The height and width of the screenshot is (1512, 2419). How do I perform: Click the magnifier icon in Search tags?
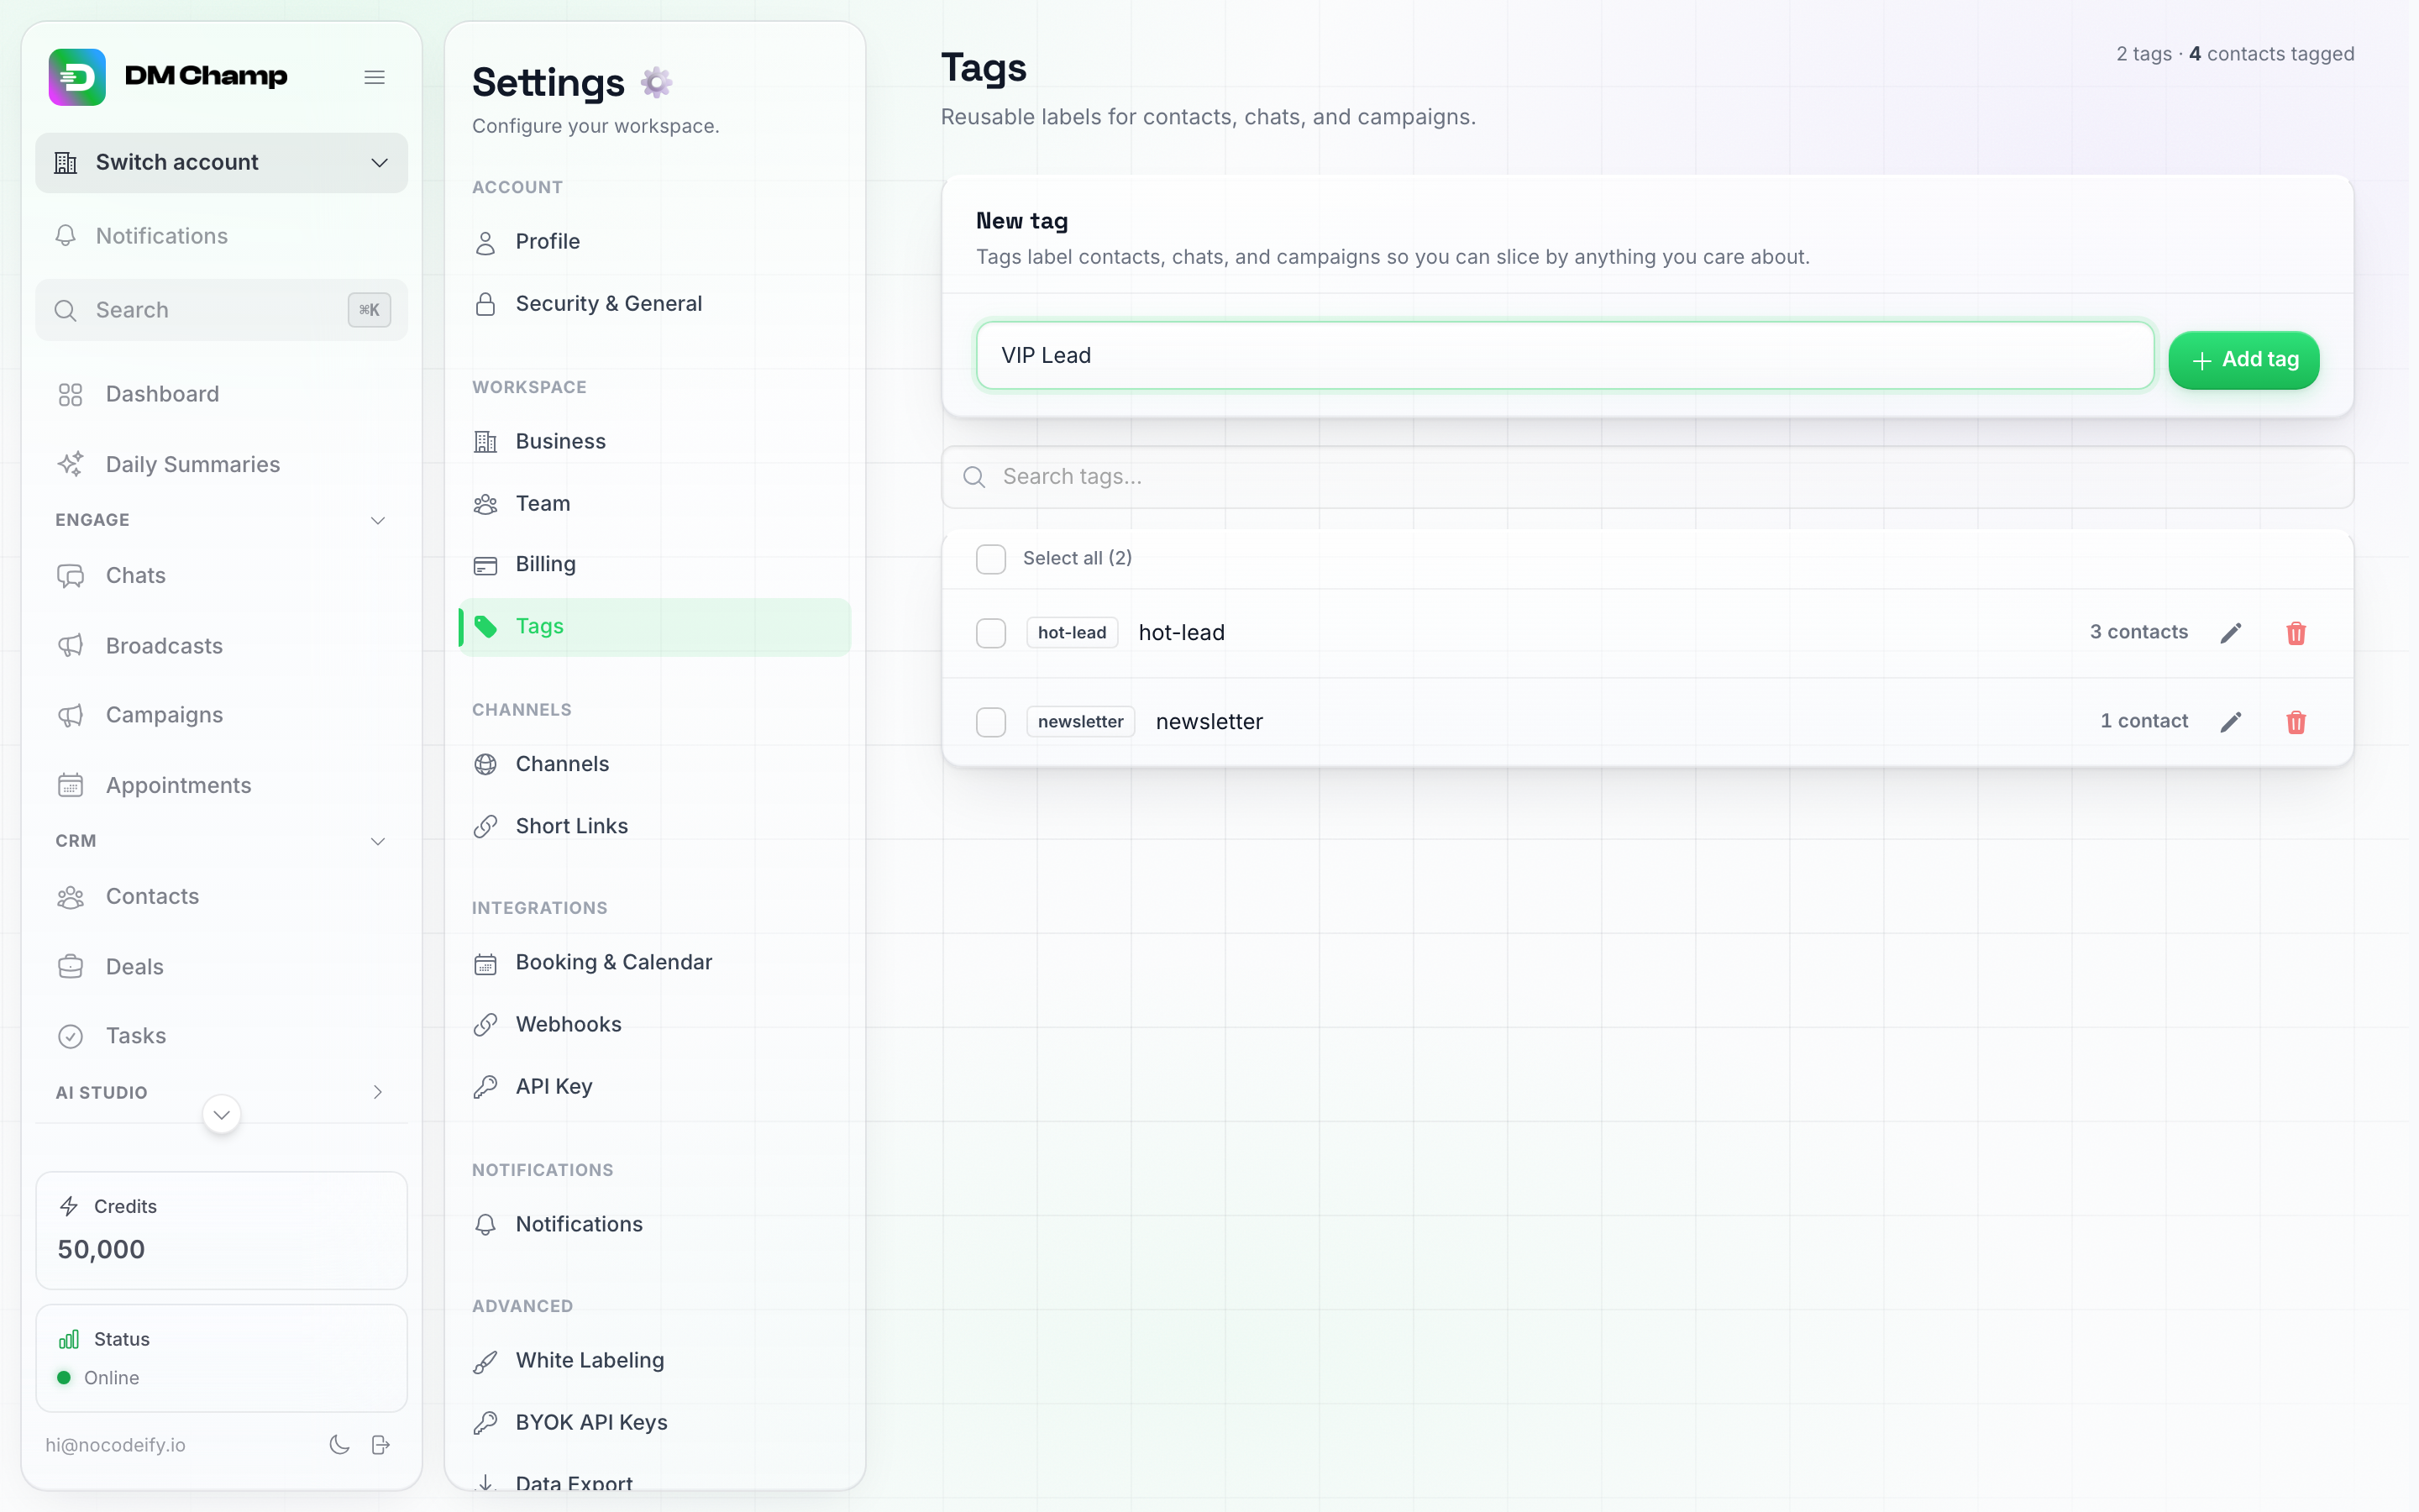[974, 477]
